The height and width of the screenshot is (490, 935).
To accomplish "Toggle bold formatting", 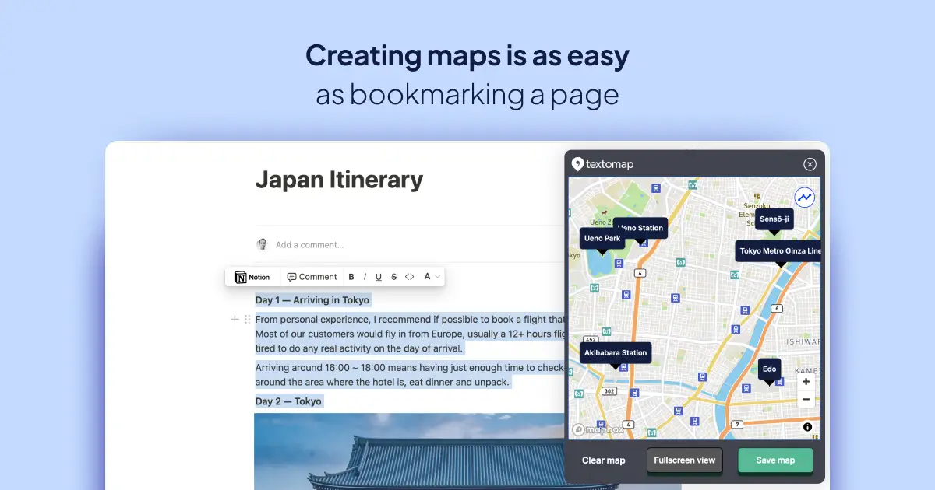I will coord(351,277).
